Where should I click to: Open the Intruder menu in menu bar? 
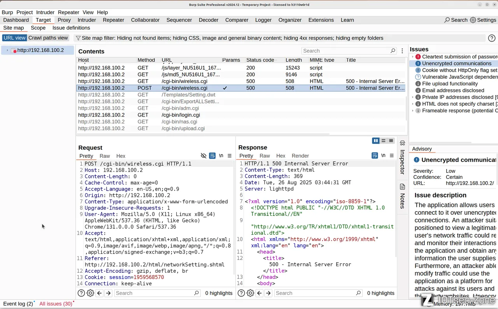tap(45, 12)
